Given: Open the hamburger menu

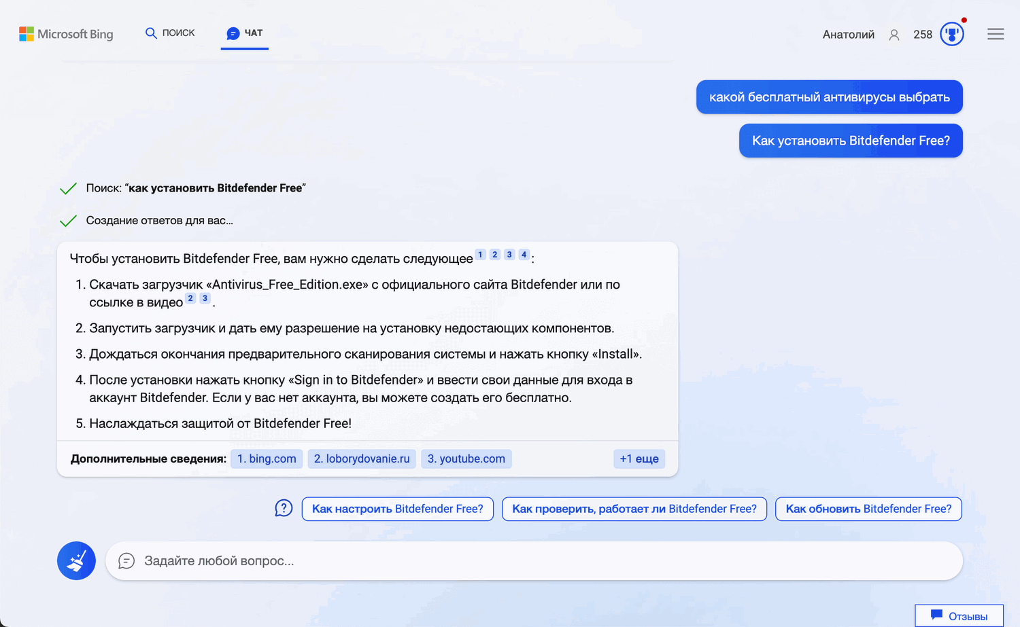Looking at the screenshot, I should coord(996,34).
